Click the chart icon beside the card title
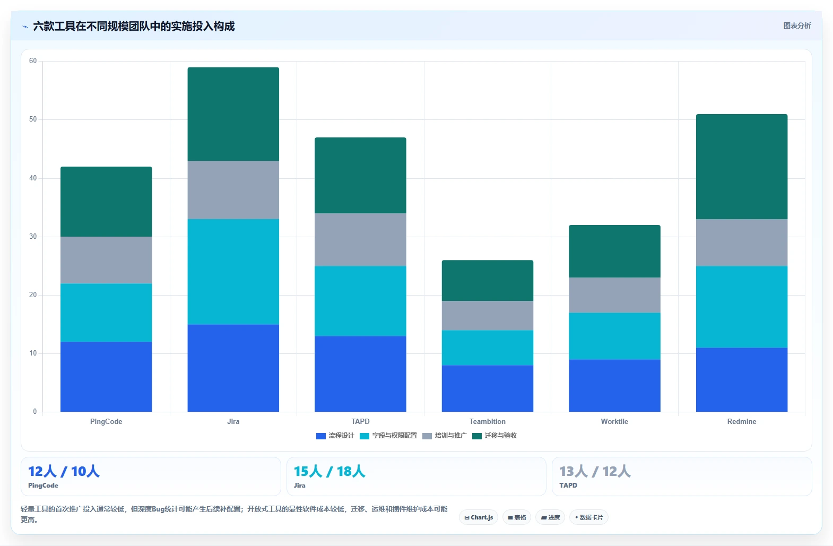 tap(25, 27)
